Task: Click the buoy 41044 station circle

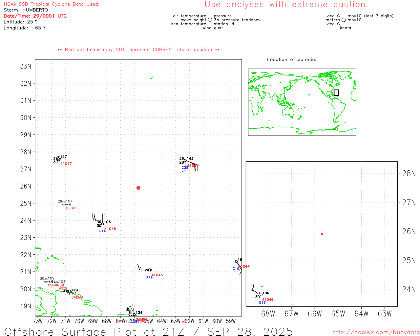Action: pyautogui.click(x=236, y=262)
